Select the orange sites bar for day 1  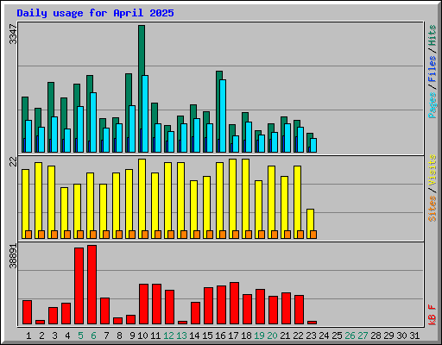[x=28, y=235]
